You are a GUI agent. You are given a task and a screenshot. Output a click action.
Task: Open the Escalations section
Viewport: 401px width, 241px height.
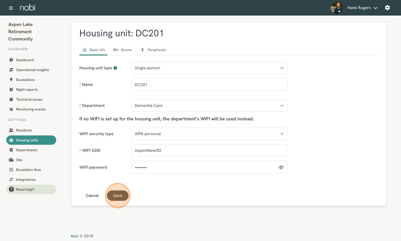pyautogui.click(x=25, y=80)
